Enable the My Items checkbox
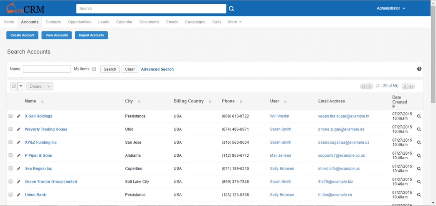The width and height of the screenshot is (436, 206). [94, 69]
